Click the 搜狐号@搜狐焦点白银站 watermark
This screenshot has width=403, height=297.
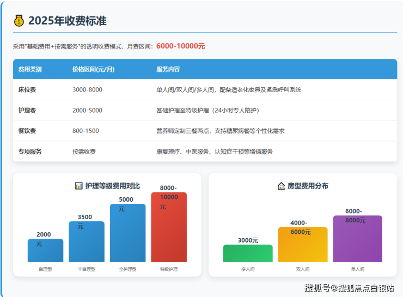click(x=349, y=288)
